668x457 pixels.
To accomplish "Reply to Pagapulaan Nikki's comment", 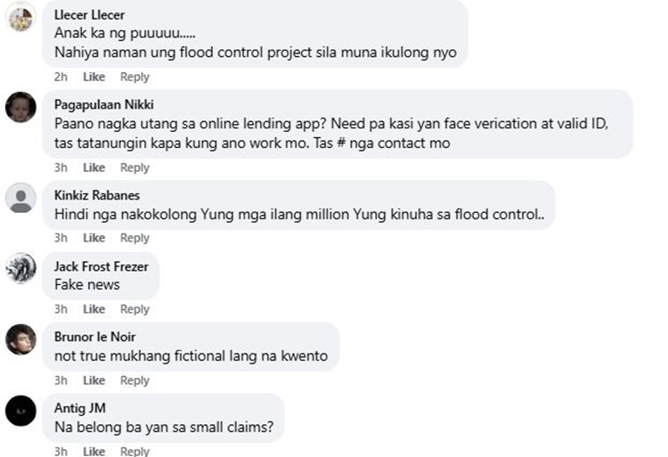I will coord(134,167).
